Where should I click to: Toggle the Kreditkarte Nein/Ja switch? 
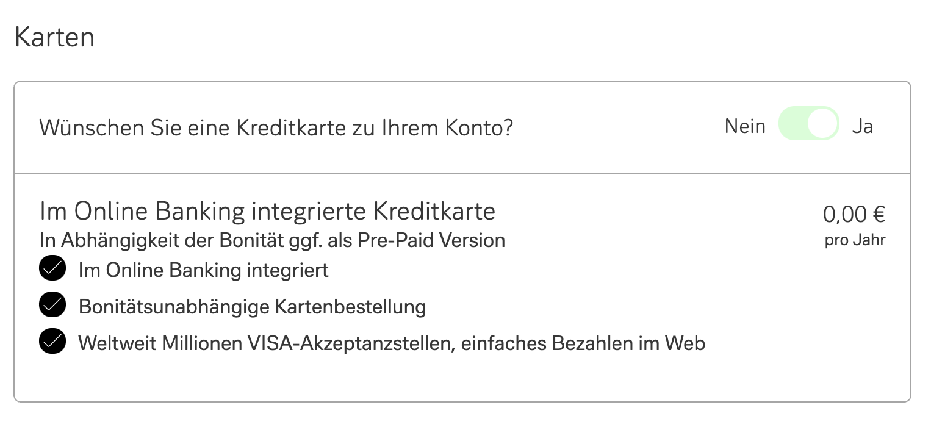click(x=808, y=124)
